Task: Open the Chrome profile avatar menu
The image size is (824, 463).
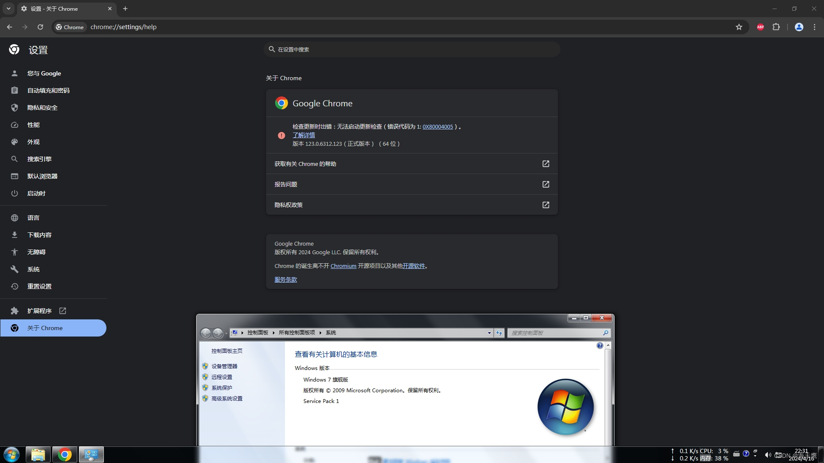Action: (x=799, y=27)
